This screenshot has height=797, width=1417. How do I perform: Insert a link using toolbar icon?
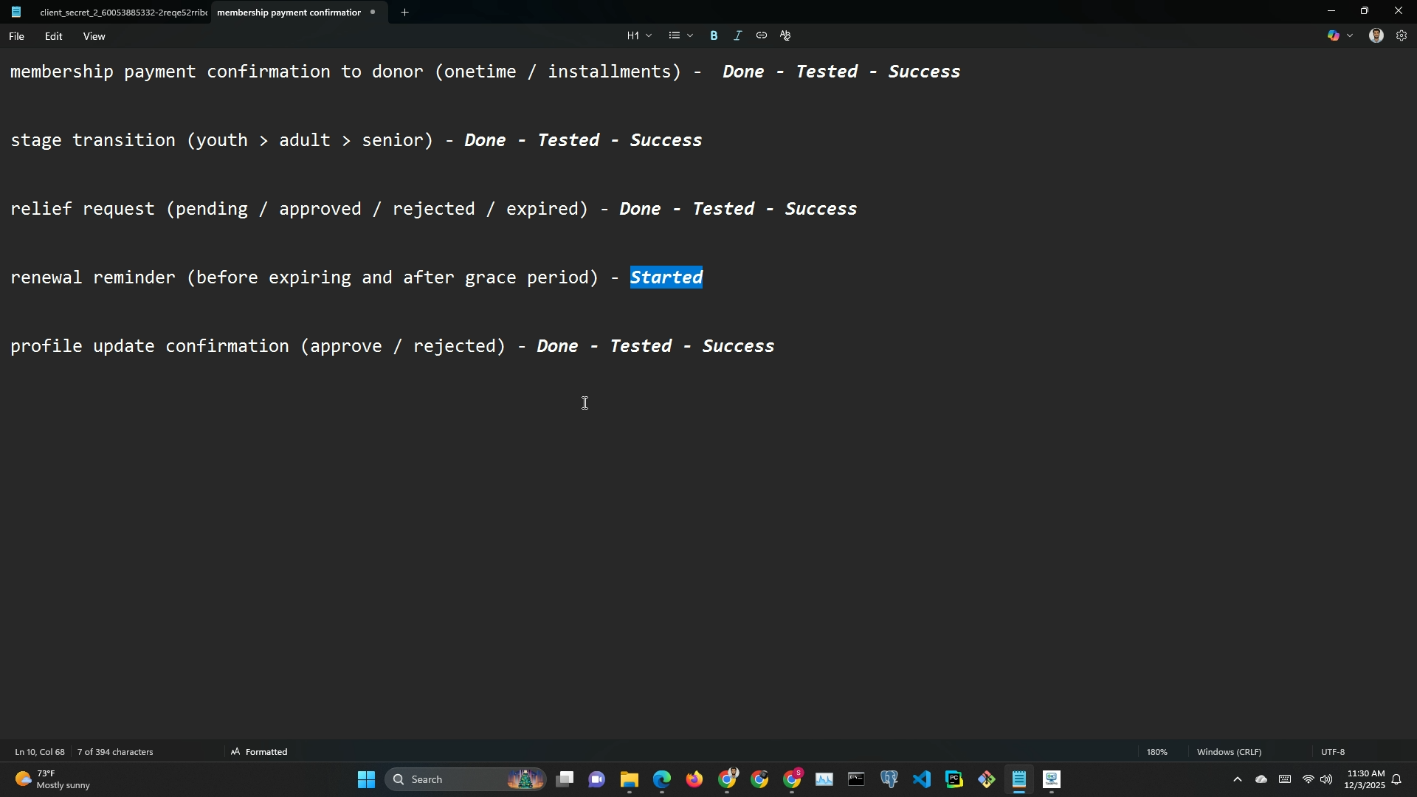(x=761, y=35)
